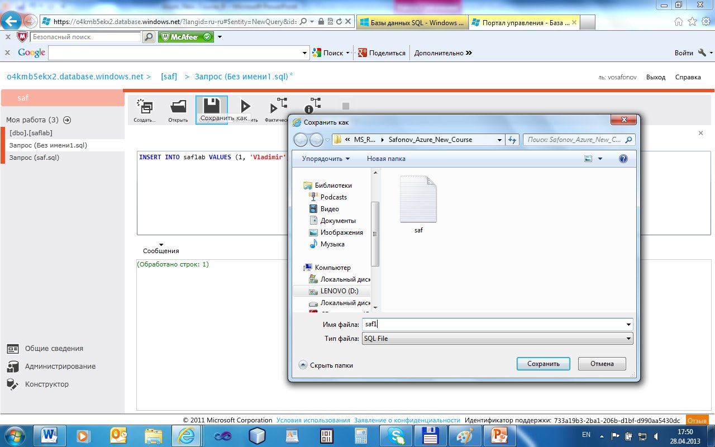Click the Отмена button in dialog
715x447 pixels.
point(602,364)
